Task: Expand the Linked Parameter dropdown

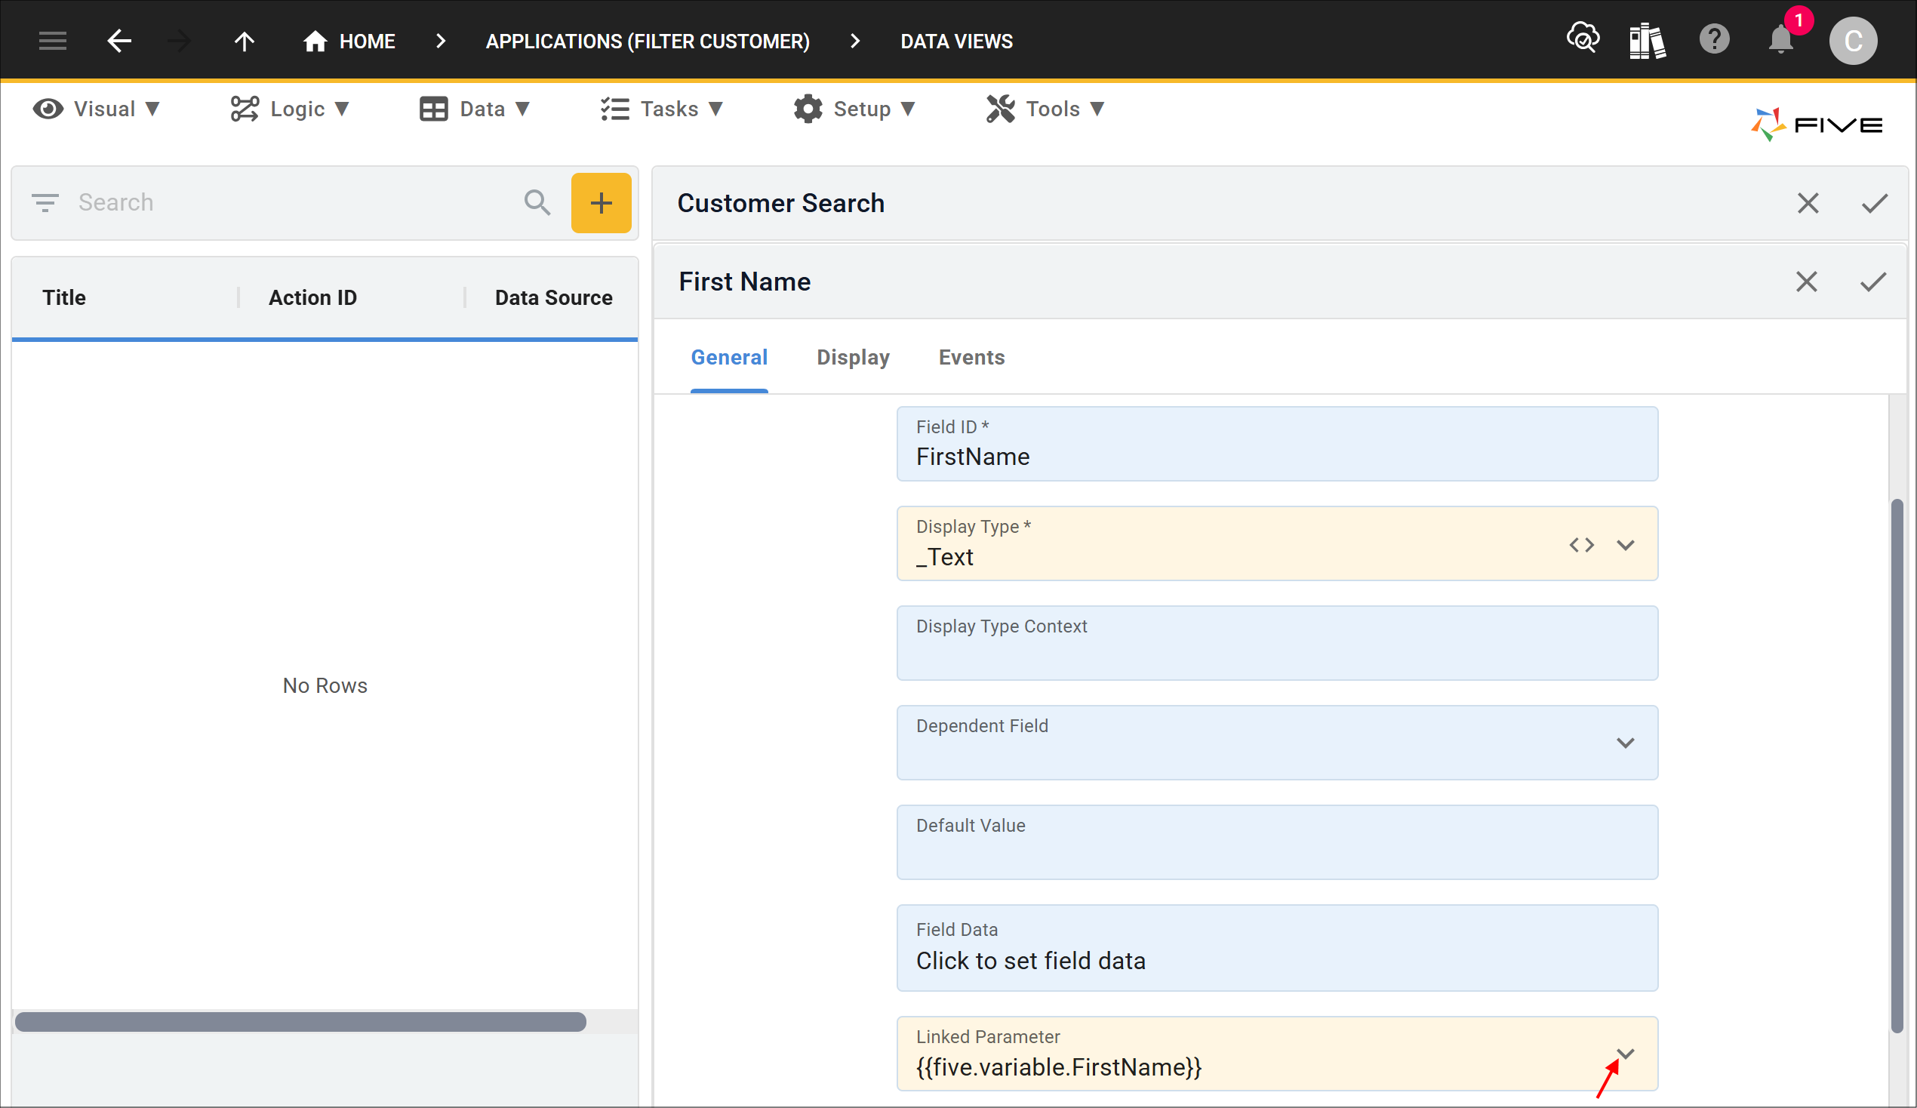Action: point(1626,1054)
